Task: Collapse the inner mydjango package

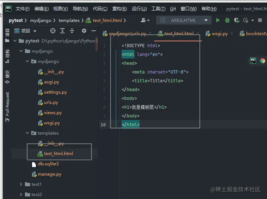Action: click(x=27, y=61)
